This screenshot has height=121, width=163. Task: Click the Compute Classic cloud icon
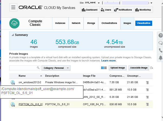tap(14, 24)
